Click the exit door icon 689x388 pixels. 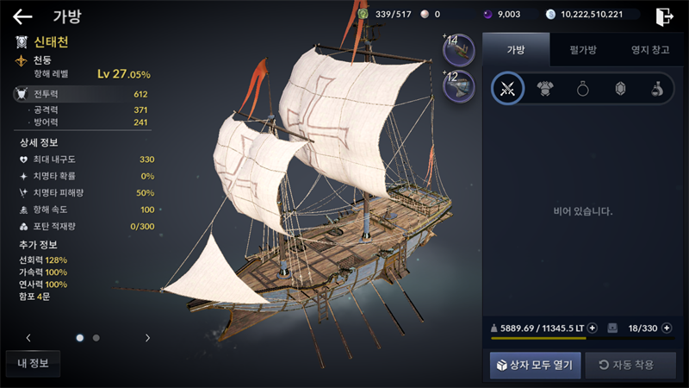coord(664,16)
